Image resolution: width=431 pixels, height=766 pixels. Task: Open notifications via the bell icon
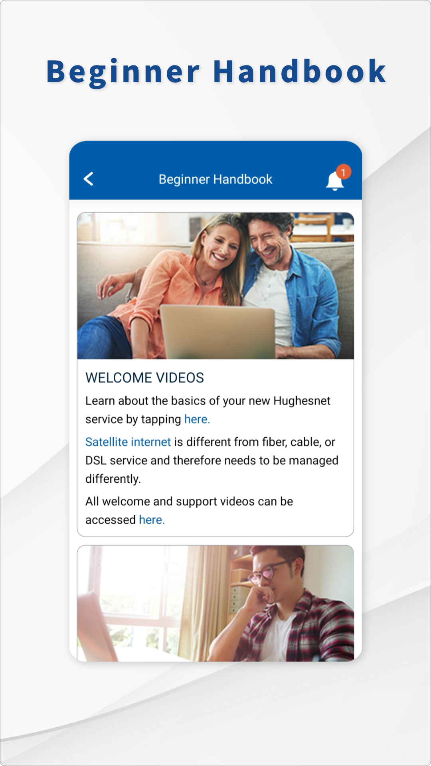(x=334, y=182)
